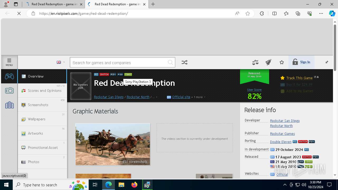Click Buy It for $29.99
The height and width of the screenshot is (190, 338).
(x=299, y=84)
